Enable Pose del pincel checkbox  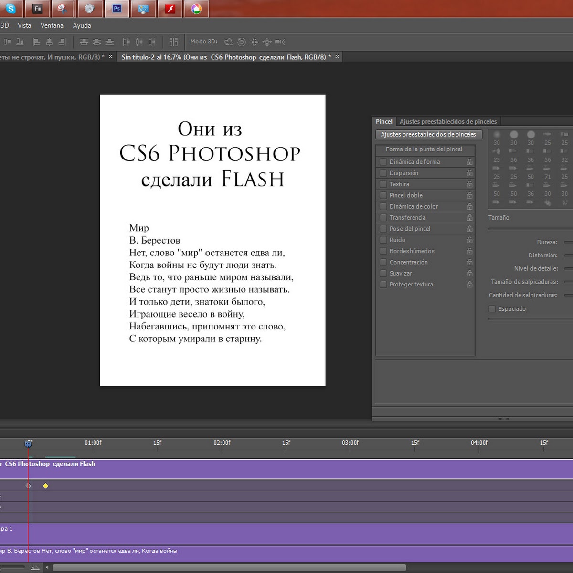(x=383, y=229)
